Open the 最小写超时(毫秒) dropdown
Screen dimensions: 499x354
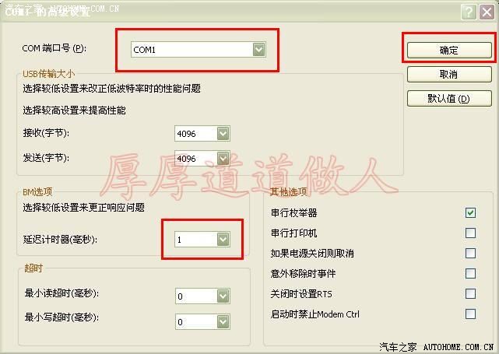pos(223,321)
